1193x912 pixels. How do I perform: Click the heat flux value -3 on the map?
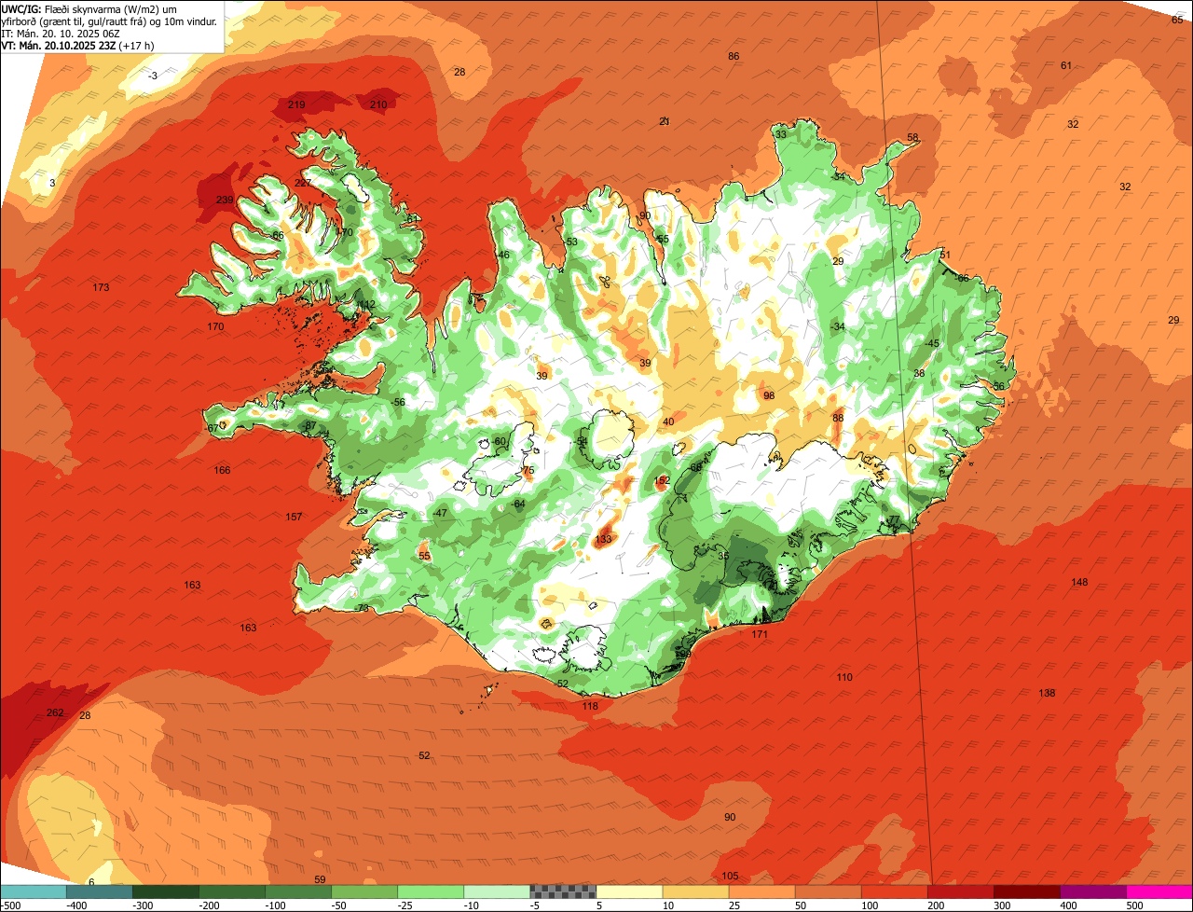(x=153, y=76)
